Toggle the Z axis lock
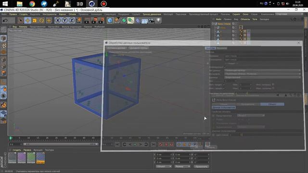Image resolution: width=308 pixels, height=173 pixels. tap(72, 20)
